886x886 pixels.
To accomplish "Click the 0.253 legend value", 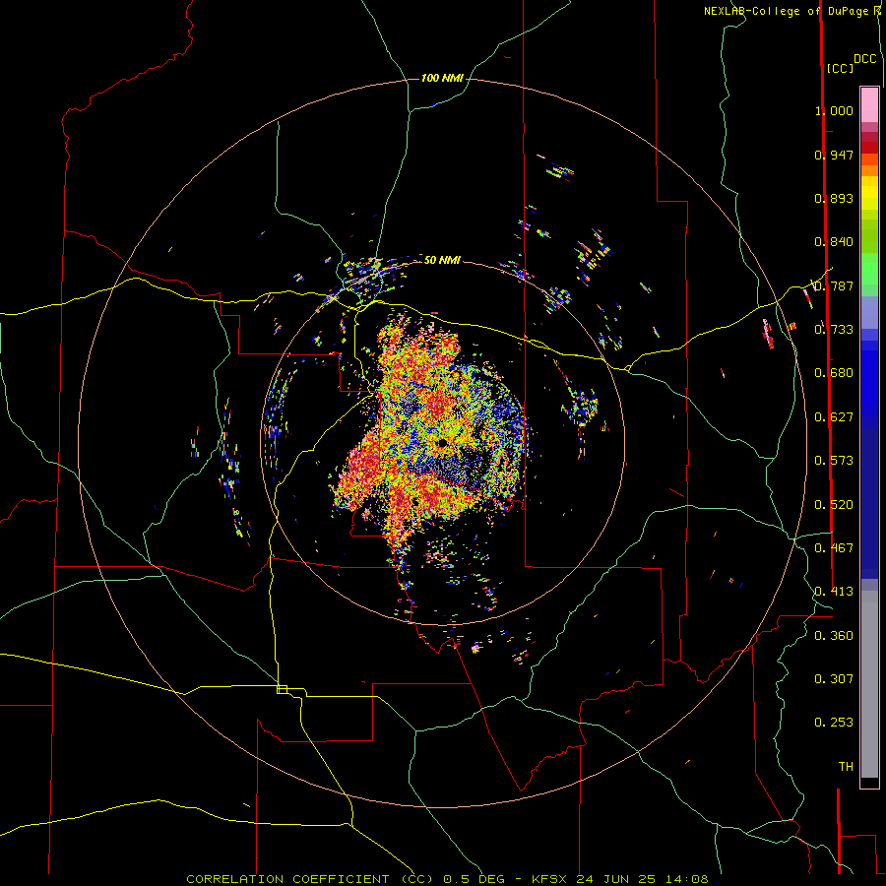I will (834, 723).
